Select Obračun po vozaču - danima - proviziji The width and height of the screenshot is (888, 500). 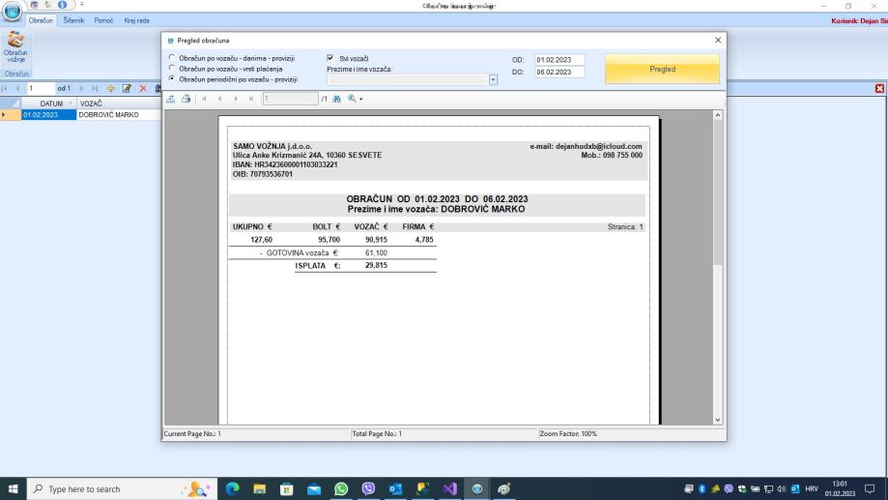pyautogui.click(x=172, y=58)
